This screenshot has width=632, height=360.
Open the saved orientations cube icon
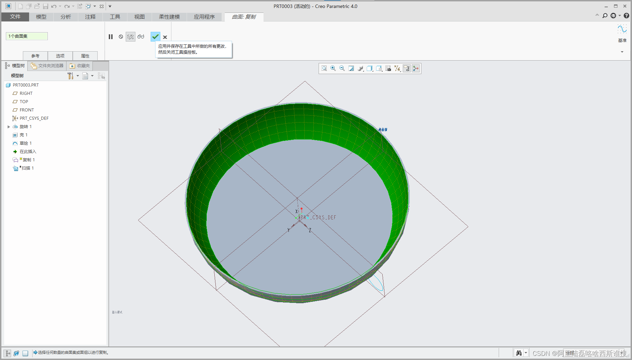coord(370,69)
